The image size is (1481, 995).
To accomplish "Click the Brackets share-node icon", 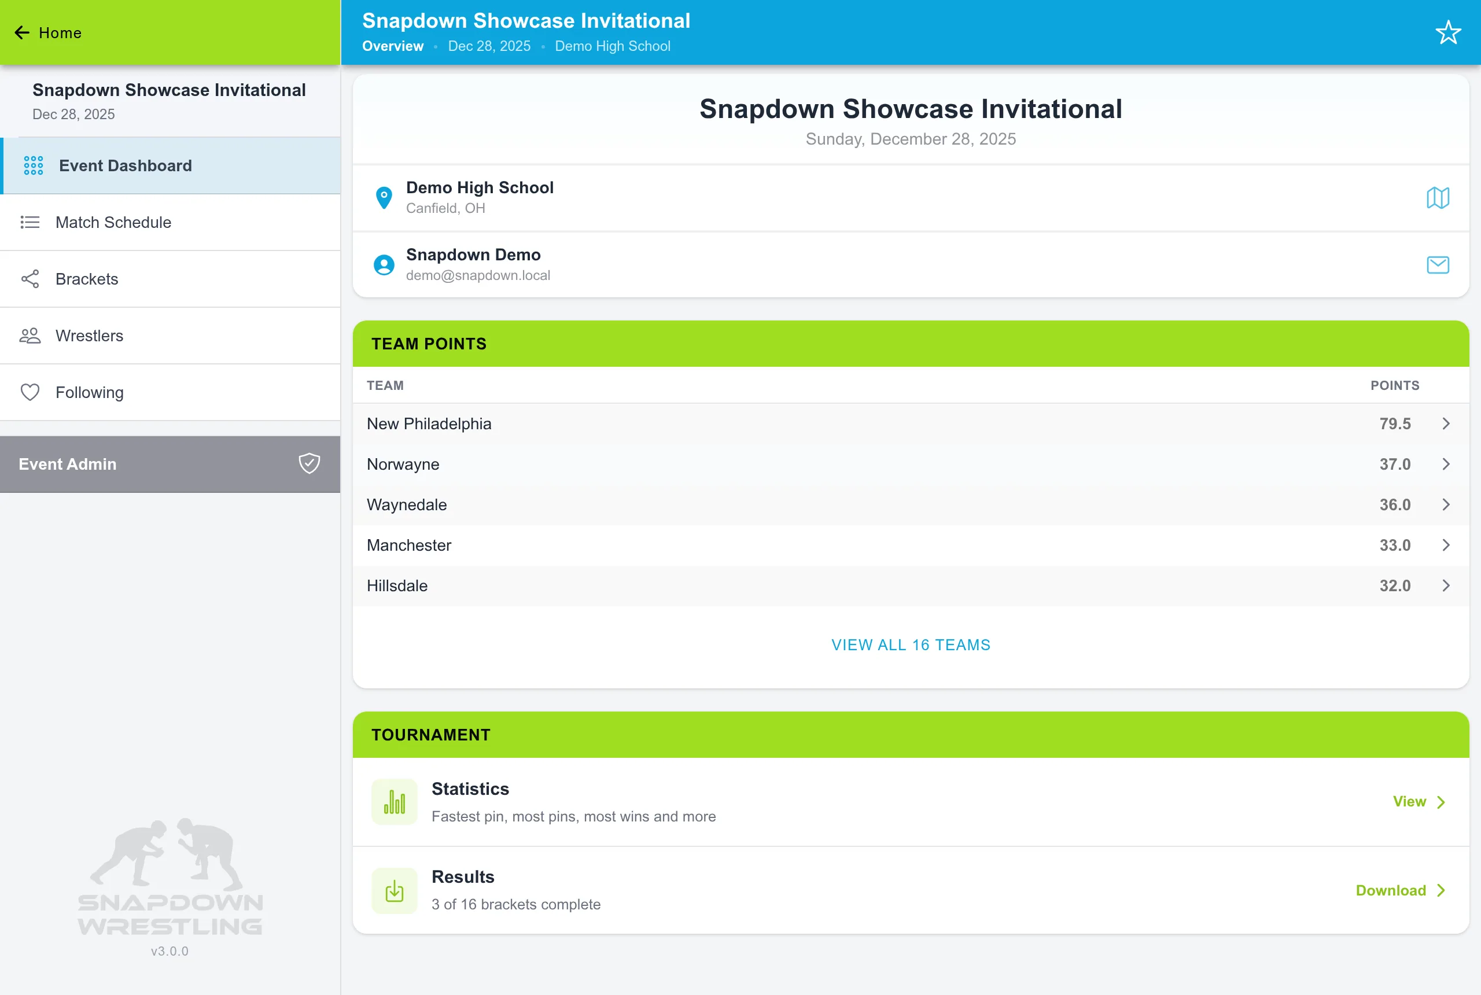I will pos(30,279).
